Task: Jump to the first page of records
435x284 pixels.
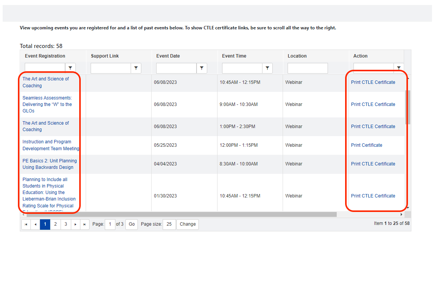Action: (x=26, y=225)
